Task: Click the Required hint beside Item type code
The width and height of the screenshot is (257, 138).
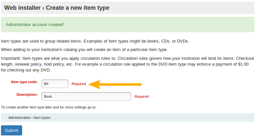Action: [x=79, y=84]
